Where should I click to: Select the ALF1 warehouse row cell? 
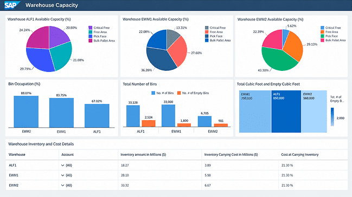[32, 166]
